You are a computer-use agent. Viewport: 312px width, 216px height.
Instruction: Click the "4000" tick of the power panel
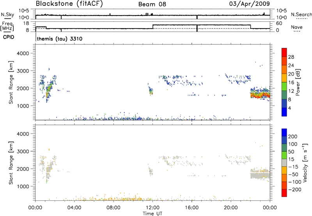(23, 53)
